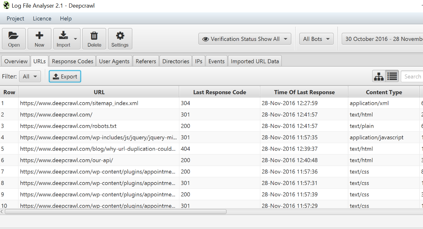Image resolution: width=423 pixels, height=229 pixels.
Task: Click the 28-Nov-2016 12:27:59 time cell
Action: pos(304,103)
